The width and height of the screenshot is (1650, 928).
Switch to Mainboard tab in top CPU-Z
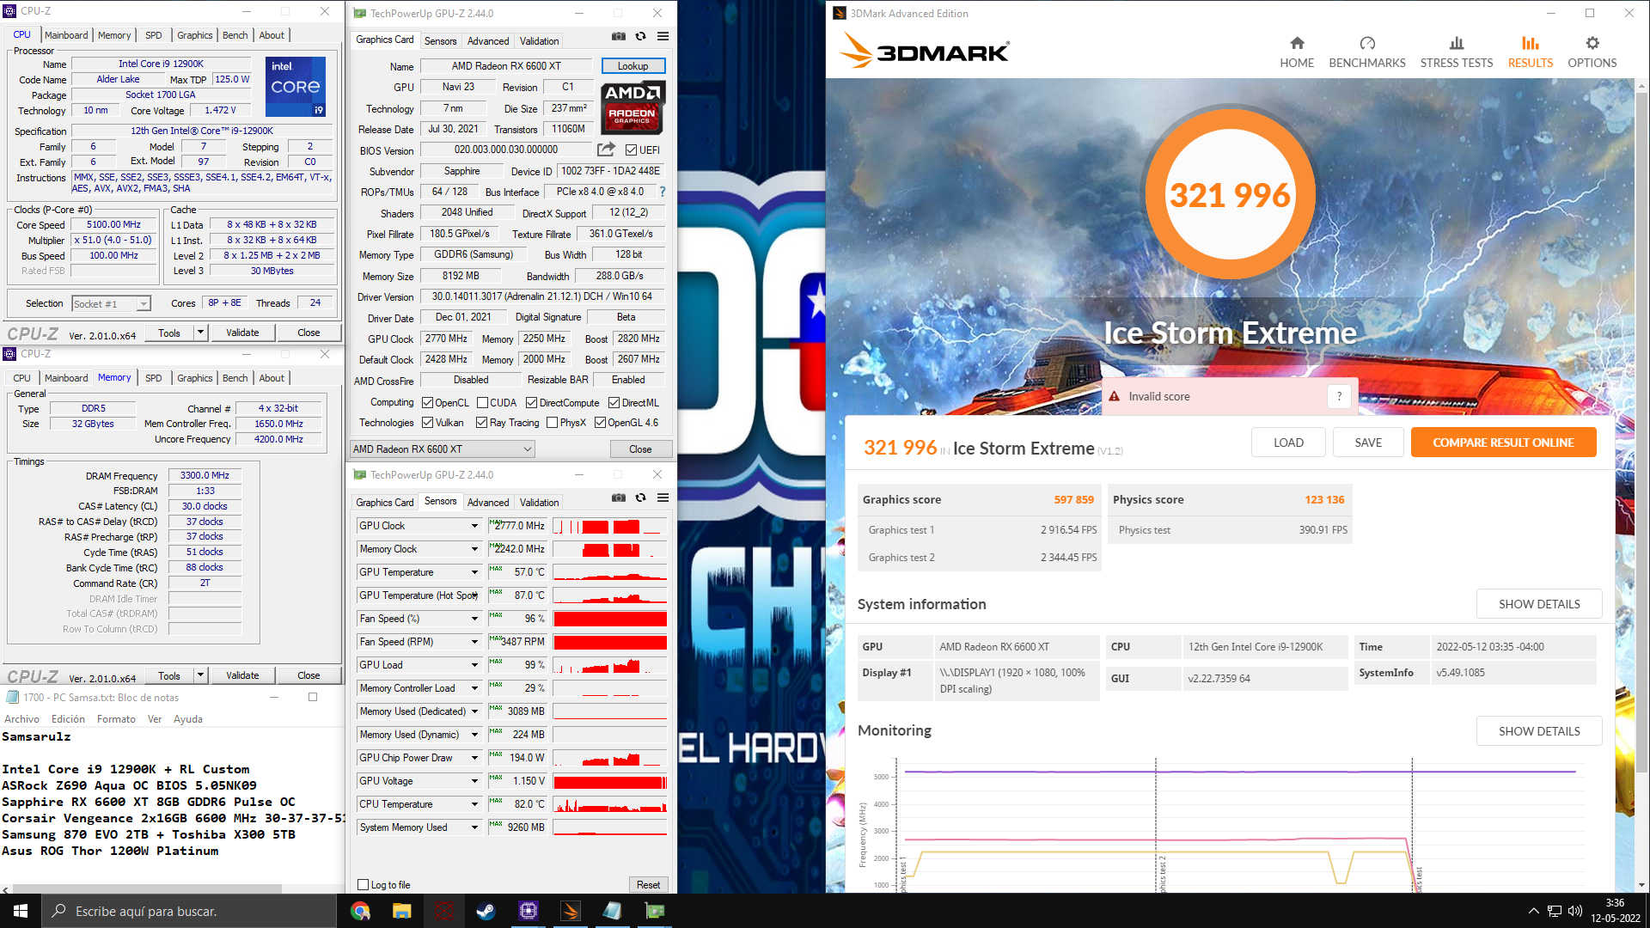[66, 34]
